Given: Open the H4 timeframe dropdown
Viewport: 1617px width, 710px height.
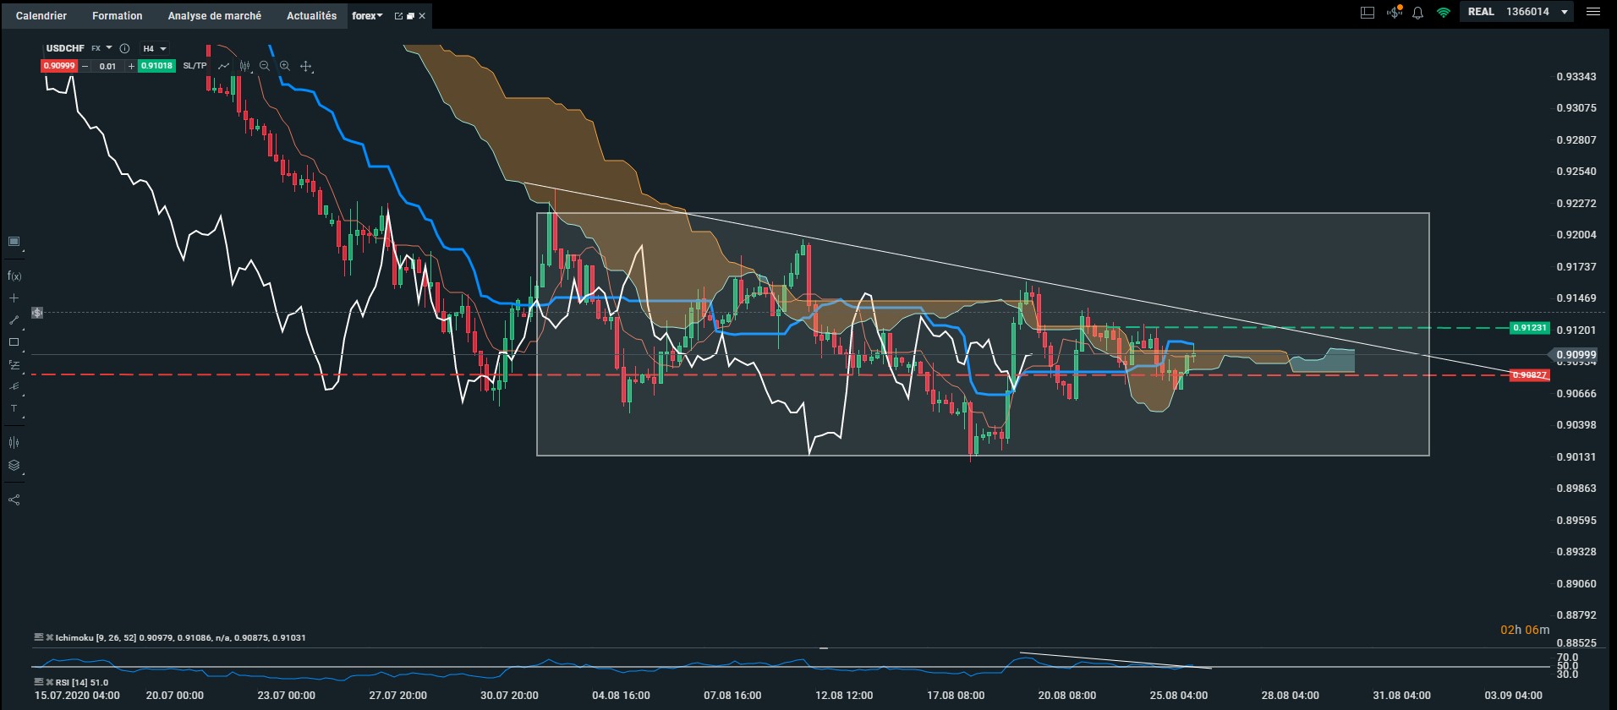Looking at the screenshot, I should [155, 49].
